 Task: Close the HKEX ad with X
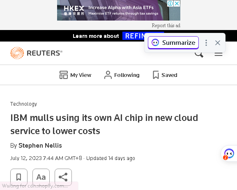177,3
